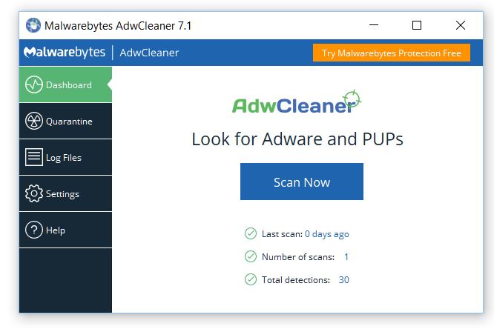494x329 pixels.
Task: Click checkmark icon beside Last scan
Action: pos(251,233)
